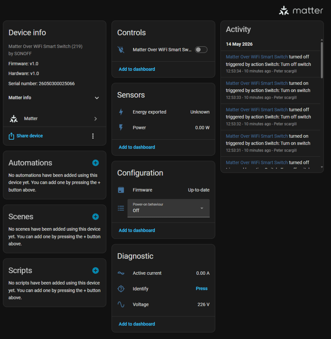Click the Activity panel scrollbar thumb
This screenshot has width=331, height=339.
click(x=322, y=60)
